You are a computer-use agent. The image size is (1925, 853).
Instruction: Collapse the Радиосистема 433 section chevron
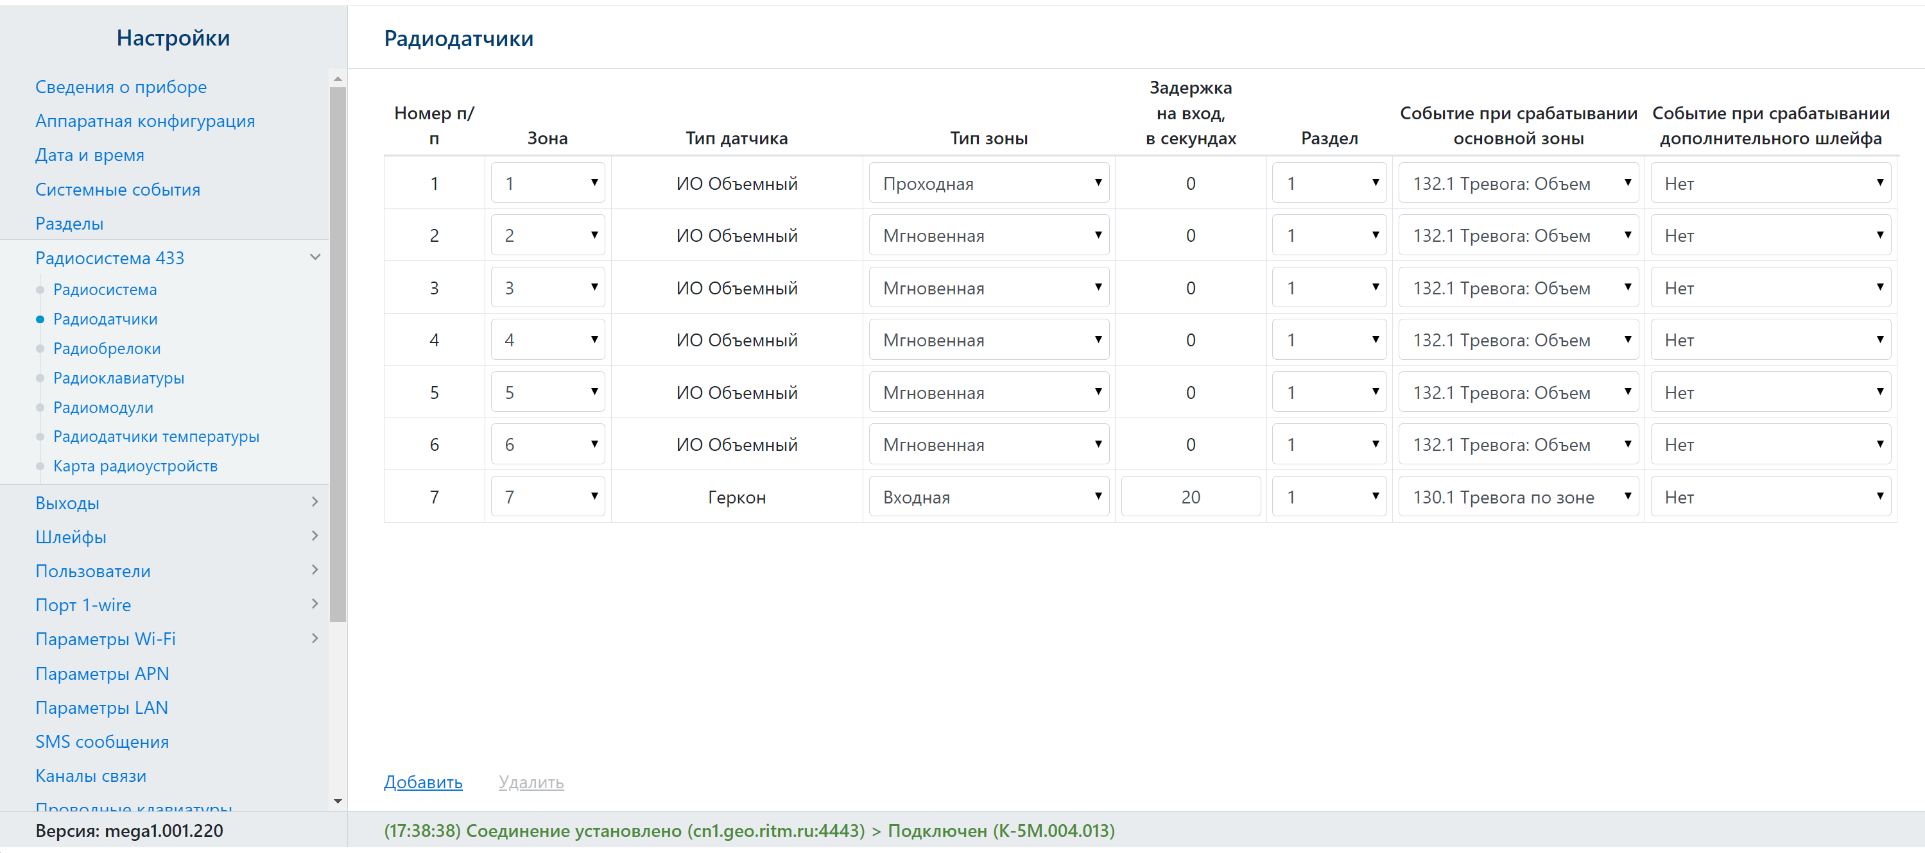tap(315, 257)
